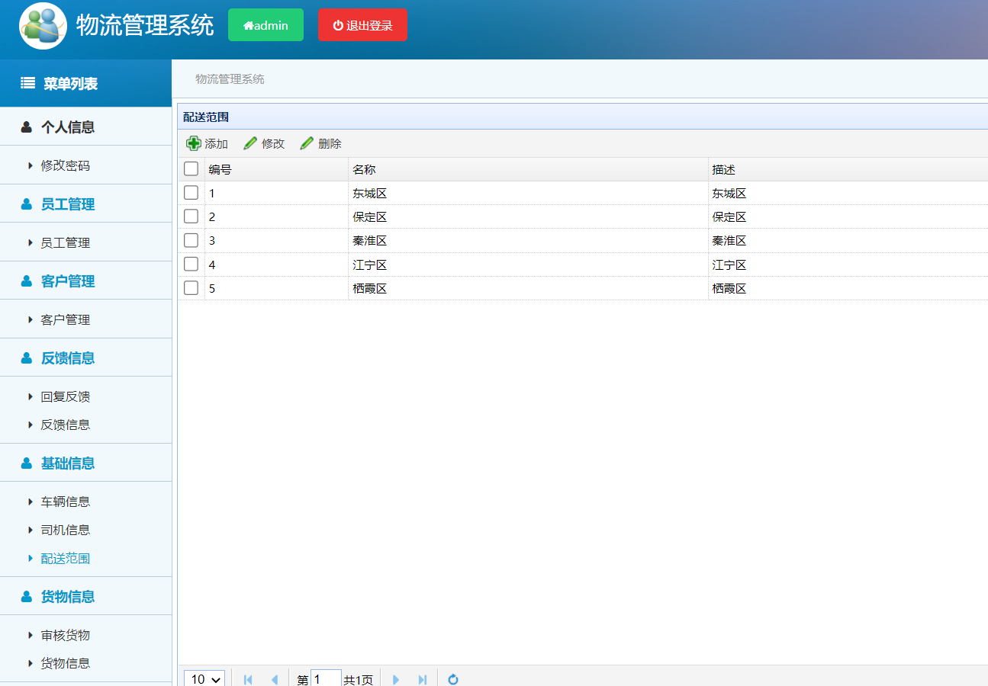Click the user icon beside 货物信息 heading

click(27, 596)
